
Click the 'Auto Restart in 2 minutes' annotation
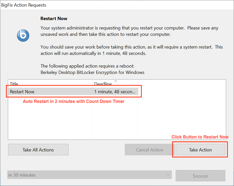66,101
